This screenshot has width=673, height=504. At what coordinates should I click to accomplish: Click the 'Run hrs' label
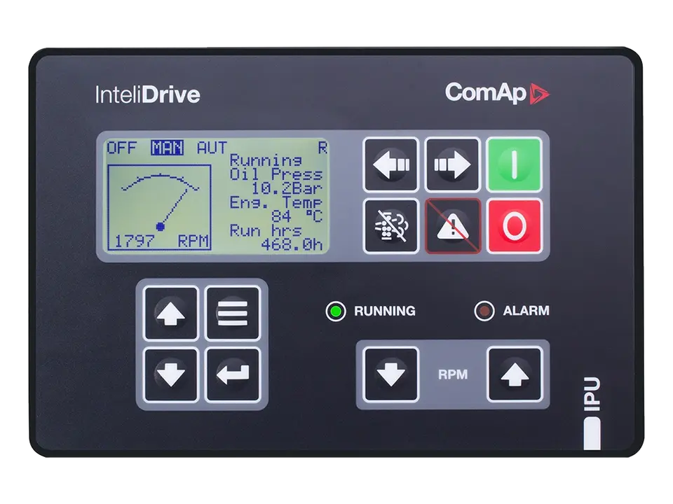coord(266,230)
